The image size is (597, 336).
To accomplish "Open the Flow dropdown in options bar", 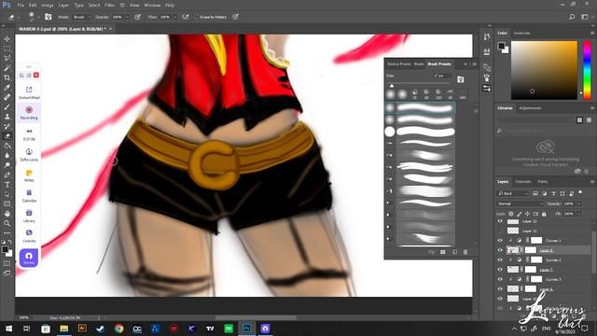I will pyautogui.click(x=175, y=17).
